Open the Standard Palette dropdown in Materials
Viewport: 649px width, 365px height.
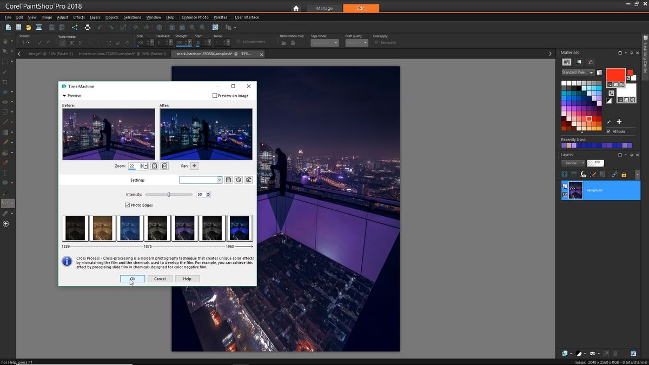click(592, 72)
